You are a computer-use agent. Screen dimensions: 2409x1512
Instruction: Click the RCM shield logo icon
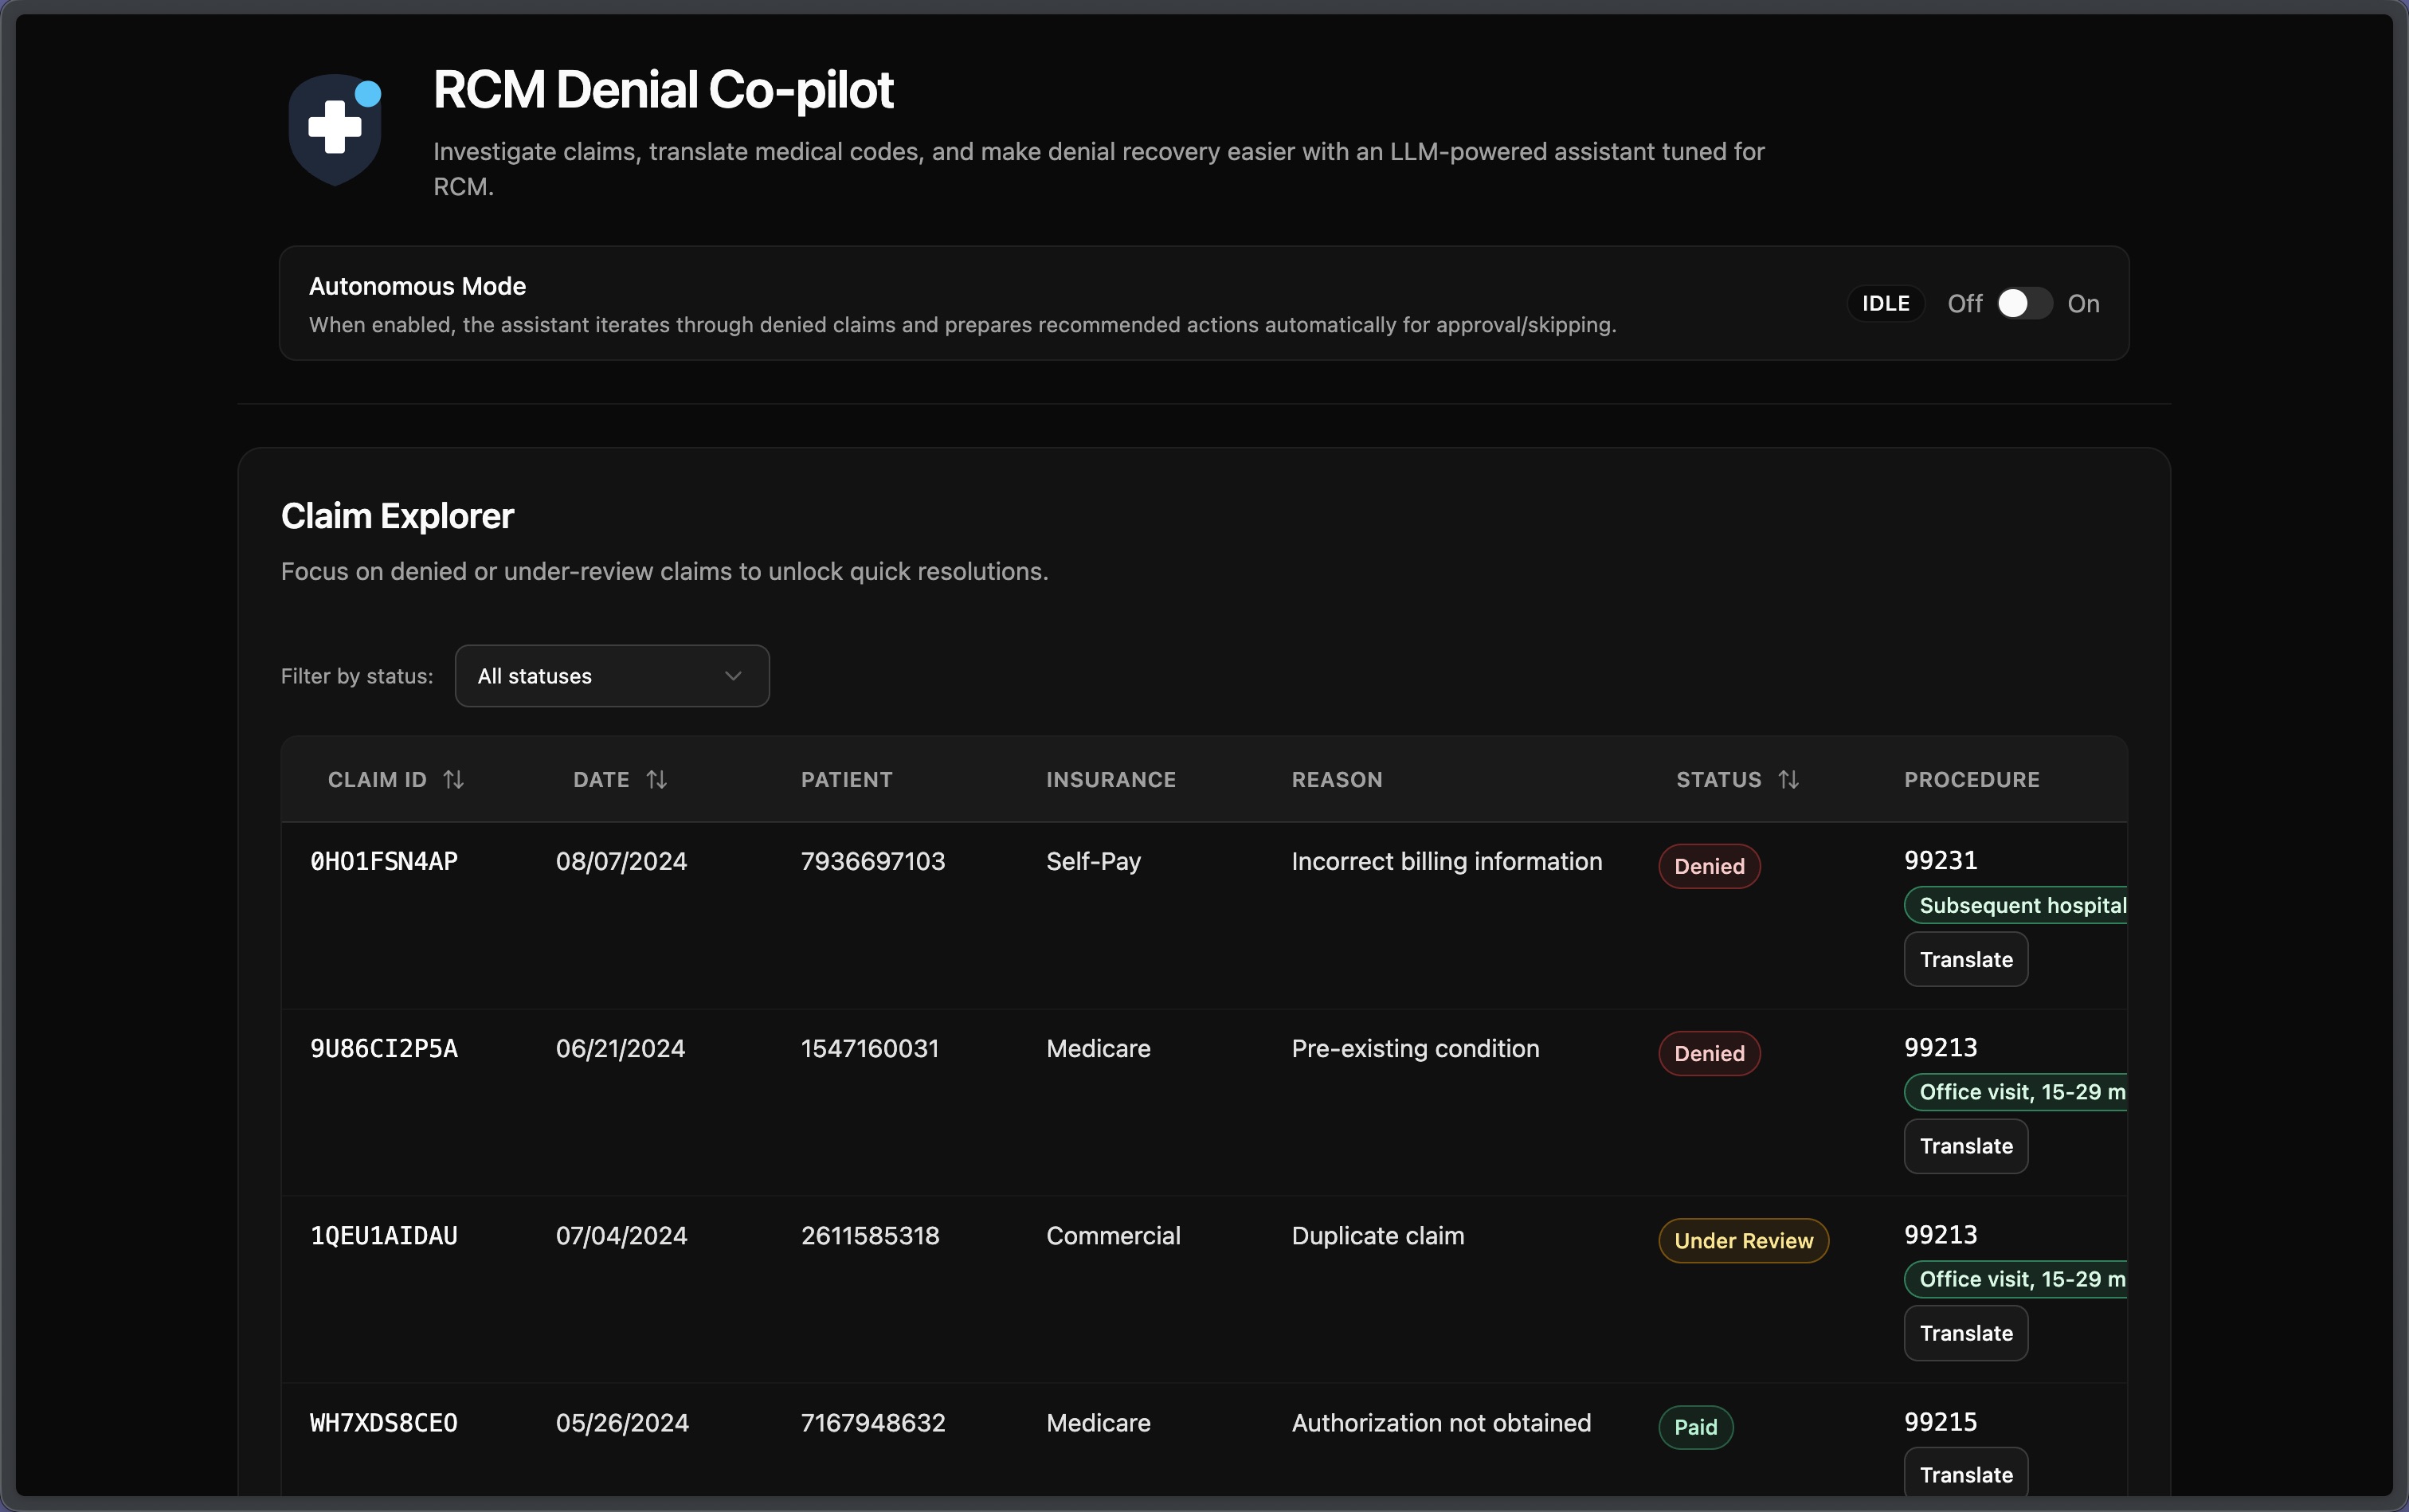(335, 129)
